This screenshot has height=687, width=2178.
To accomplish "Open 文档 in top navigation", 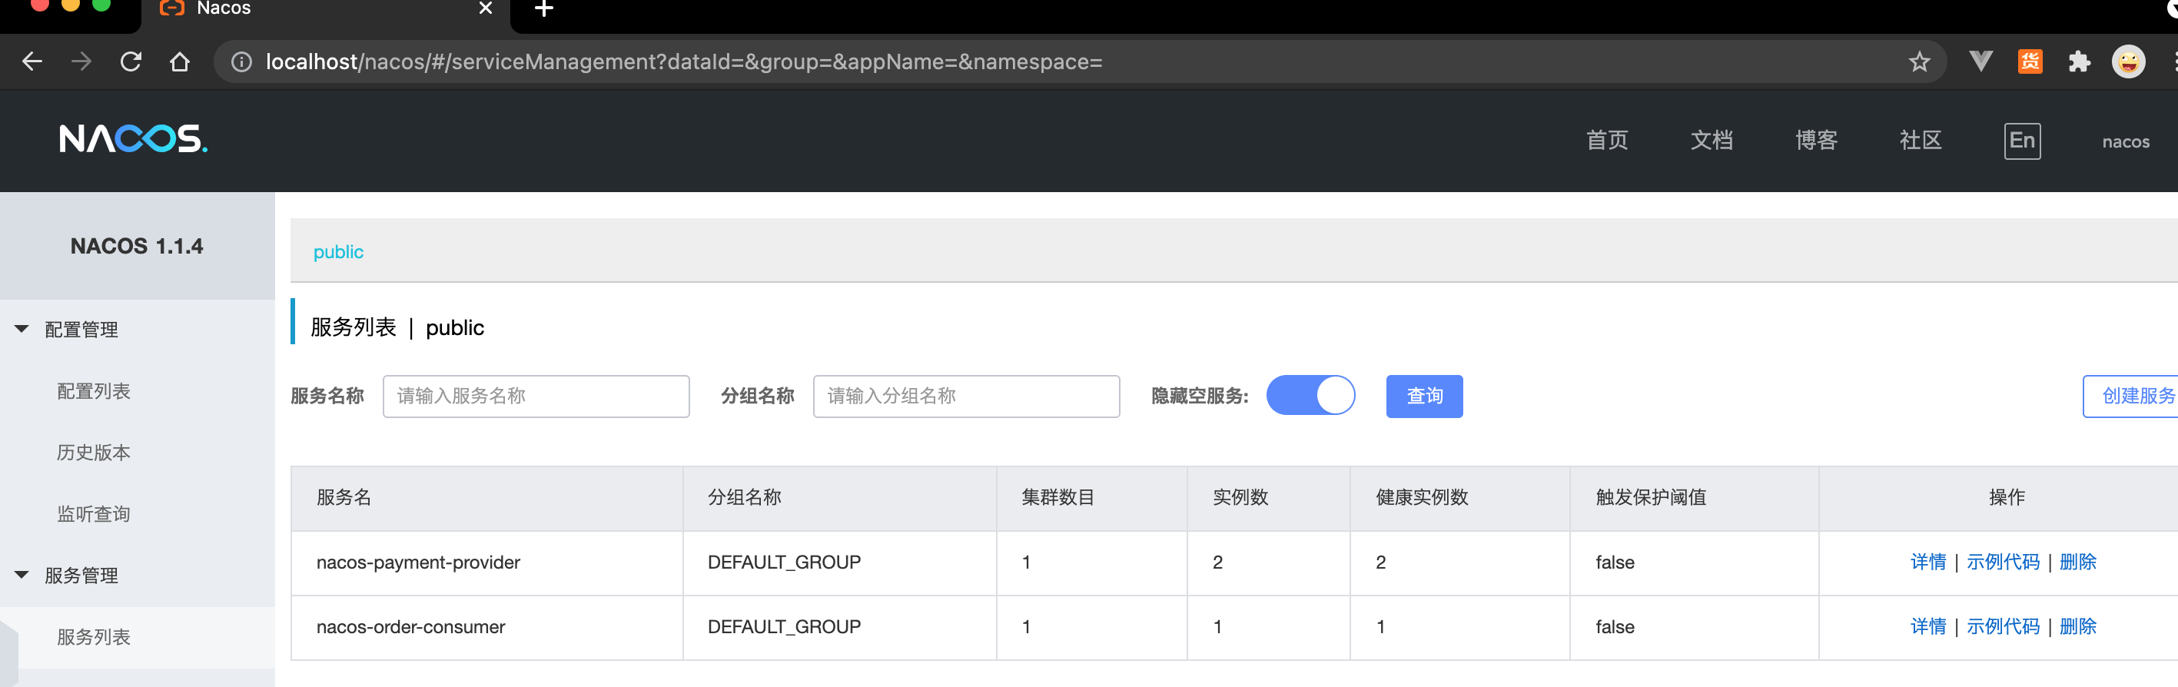I will [1712, 141].
